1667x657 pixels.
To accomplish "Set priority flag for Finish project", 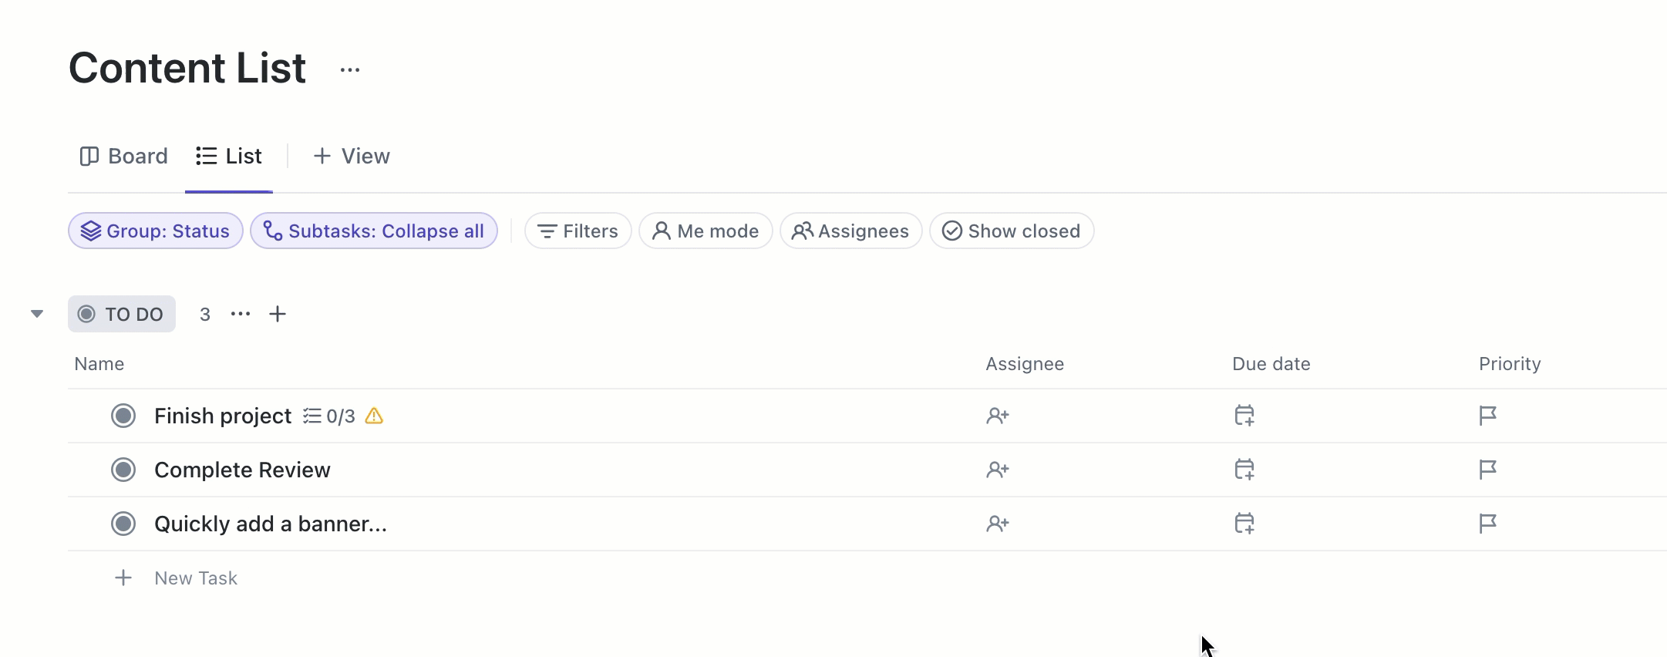I will click(1487, 416).
